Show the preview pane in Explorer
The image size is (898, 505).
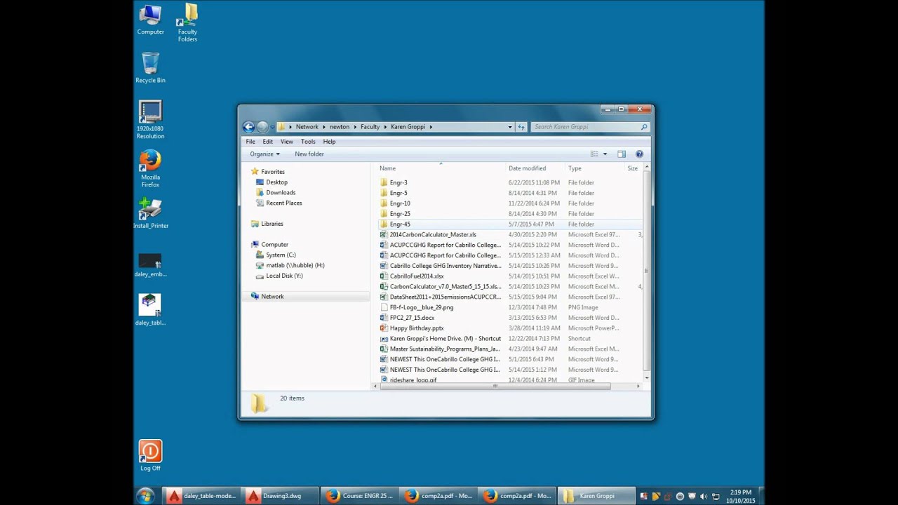(621, 154)
